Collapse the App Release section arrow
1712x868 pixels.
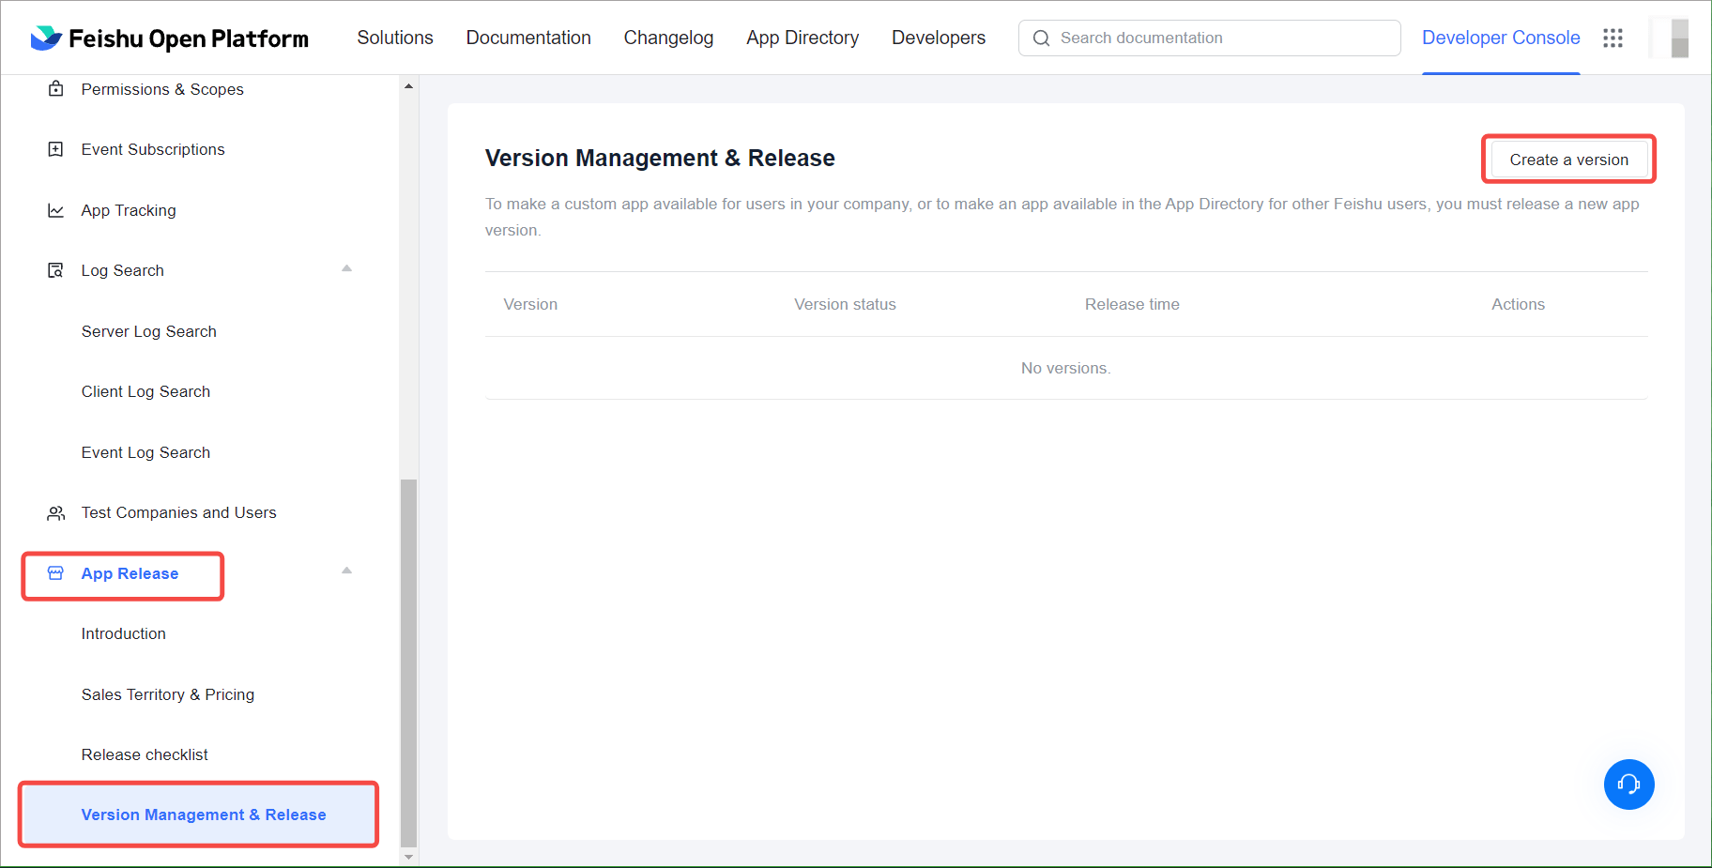pos(346,571)
